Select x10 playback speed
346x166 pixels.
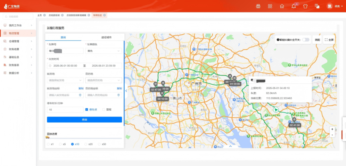coord(72,144)
